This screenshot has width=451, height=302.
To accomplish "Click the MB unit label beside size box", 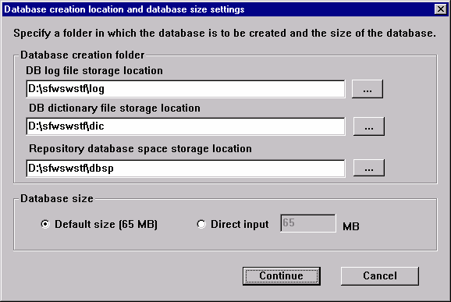I will point(351,226).
